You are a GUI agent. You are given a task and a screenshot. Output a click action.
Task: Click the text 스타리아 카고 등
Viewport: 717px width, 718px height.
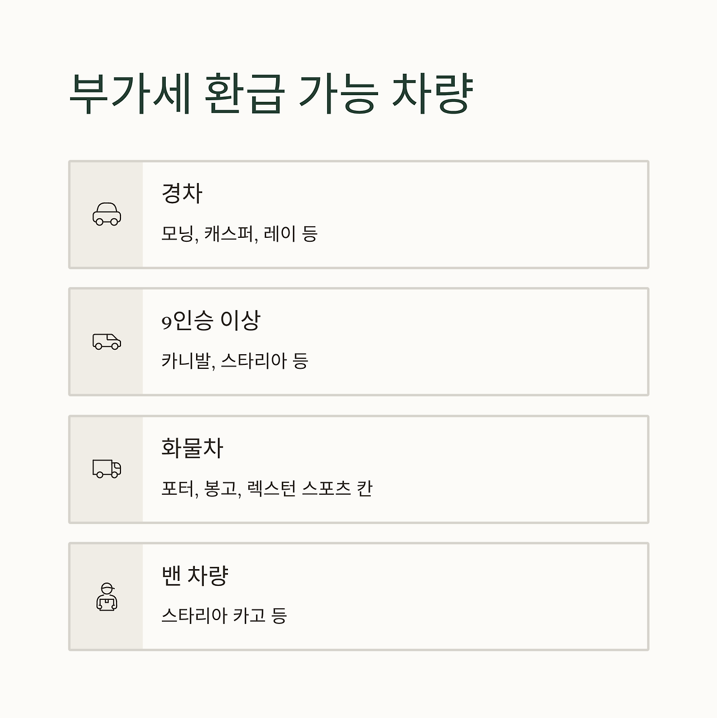pyautogui.click(x=224, y=616)
